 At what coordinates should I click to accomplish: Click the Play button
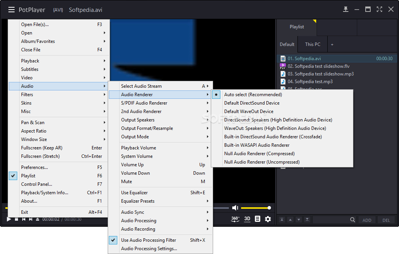pos(9,219)
